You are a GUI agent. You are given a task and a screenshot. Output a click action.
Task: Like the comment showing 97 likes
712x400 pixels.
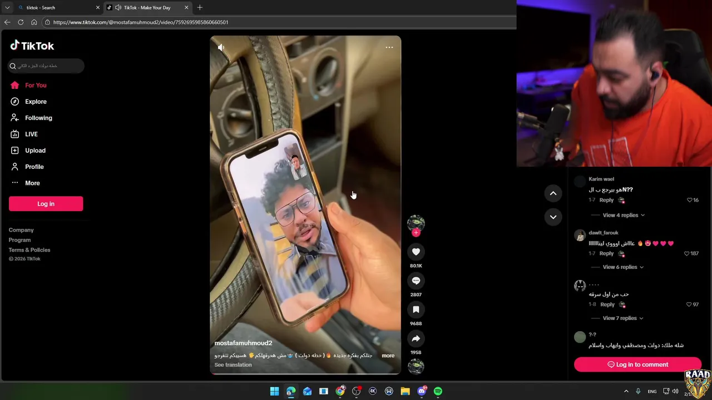(x=689, y=304)
